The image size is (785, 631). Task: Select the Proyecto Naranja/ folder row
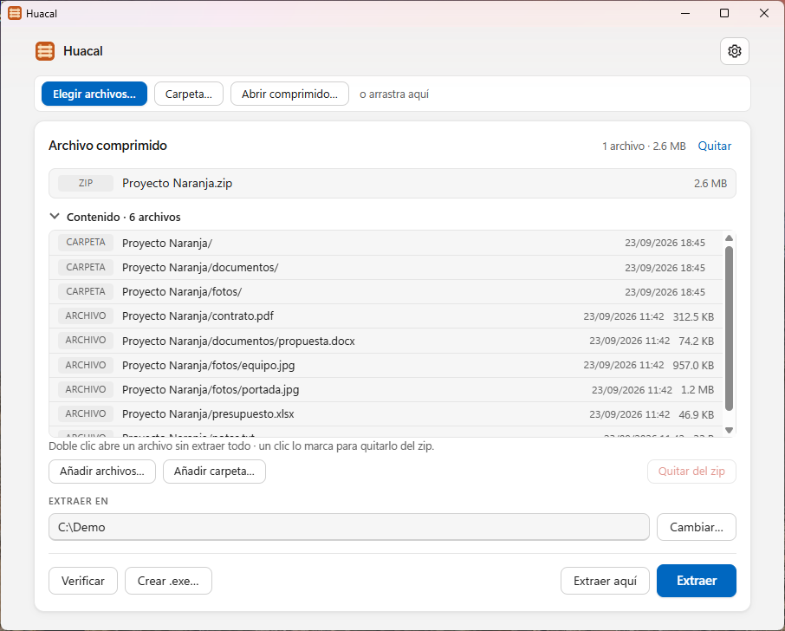[x=386, y=243]
